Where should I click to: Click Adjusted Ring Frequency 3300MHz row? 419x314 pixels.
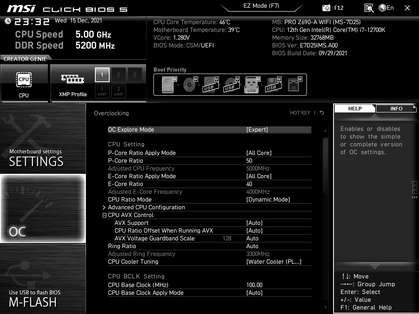coord(209,254)
